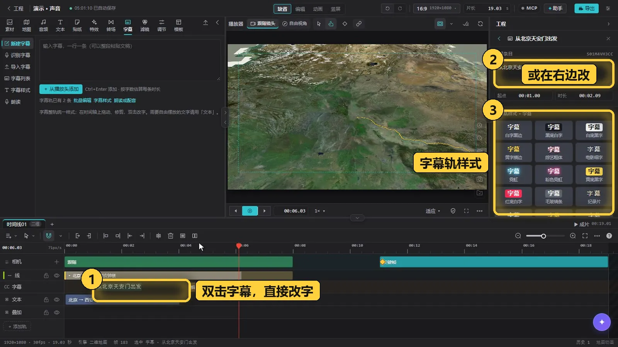The height and width of the screenshot is (347, 618).
Task: Open the 滤镜 filter panel
Action: tap(145, 25)
